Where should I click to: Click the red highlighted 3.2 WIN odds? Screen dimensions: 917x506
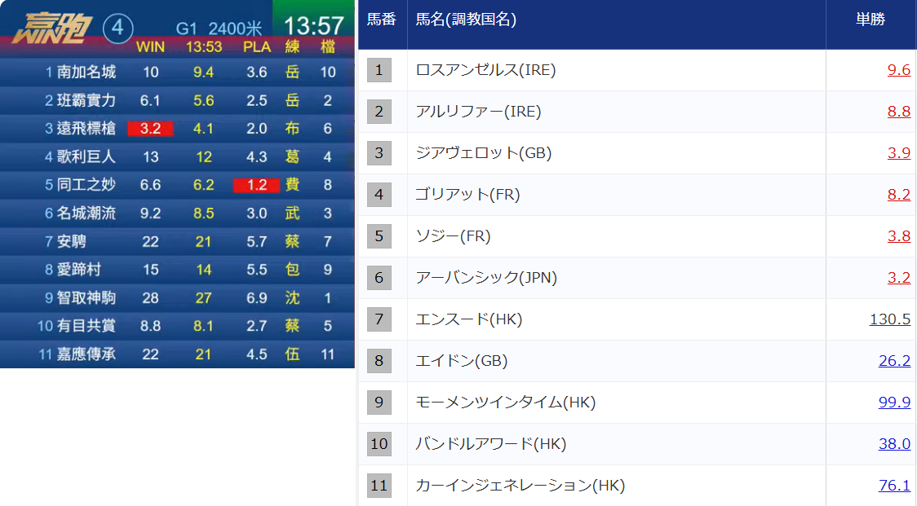[150, 129]
